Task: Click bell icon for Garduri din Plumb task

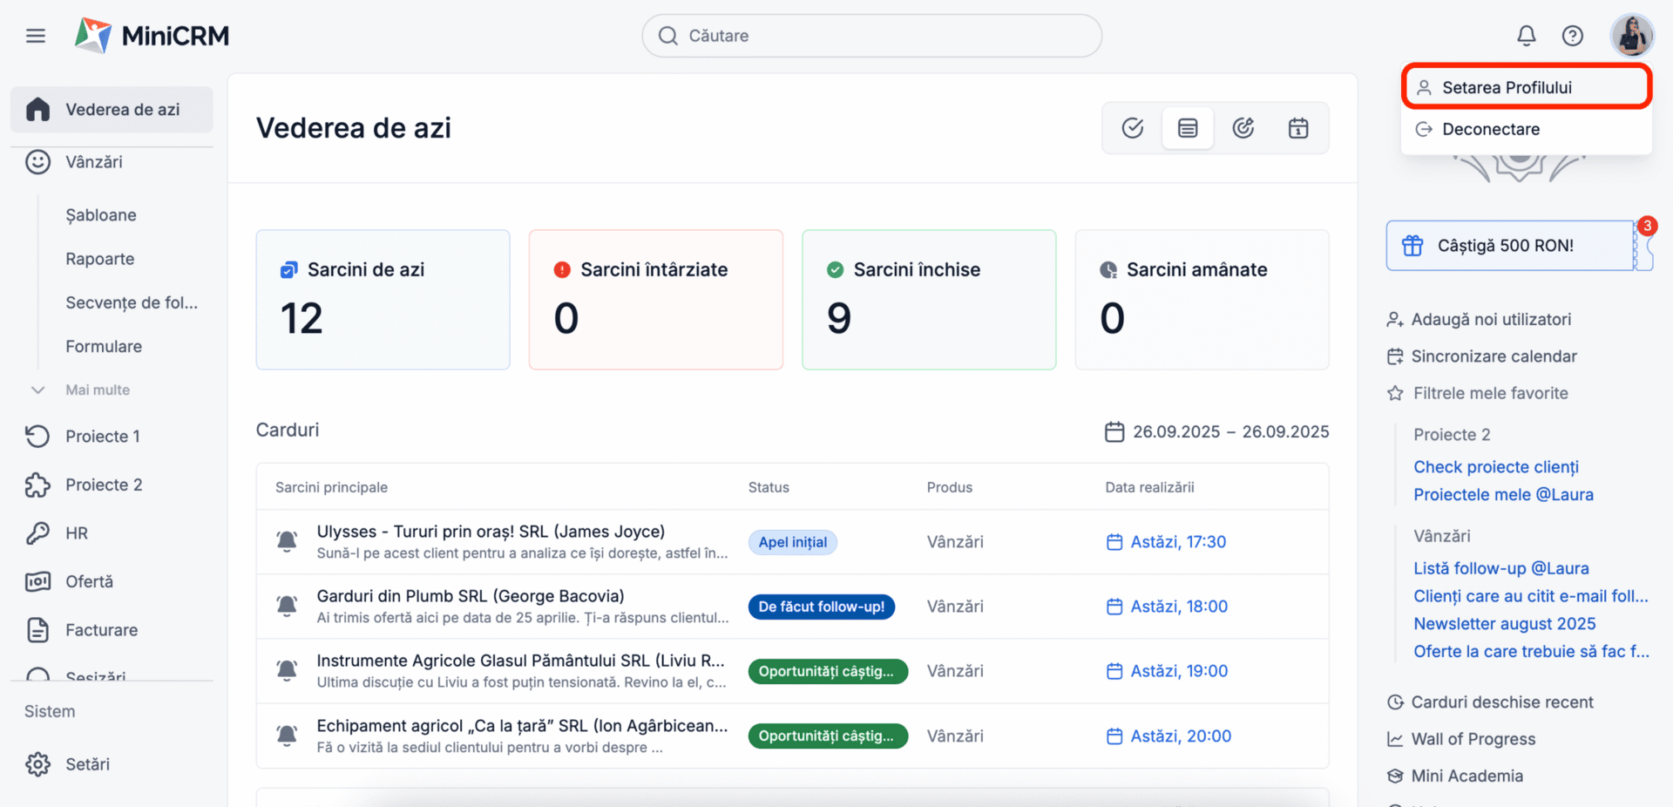Action: click(287, 606)
